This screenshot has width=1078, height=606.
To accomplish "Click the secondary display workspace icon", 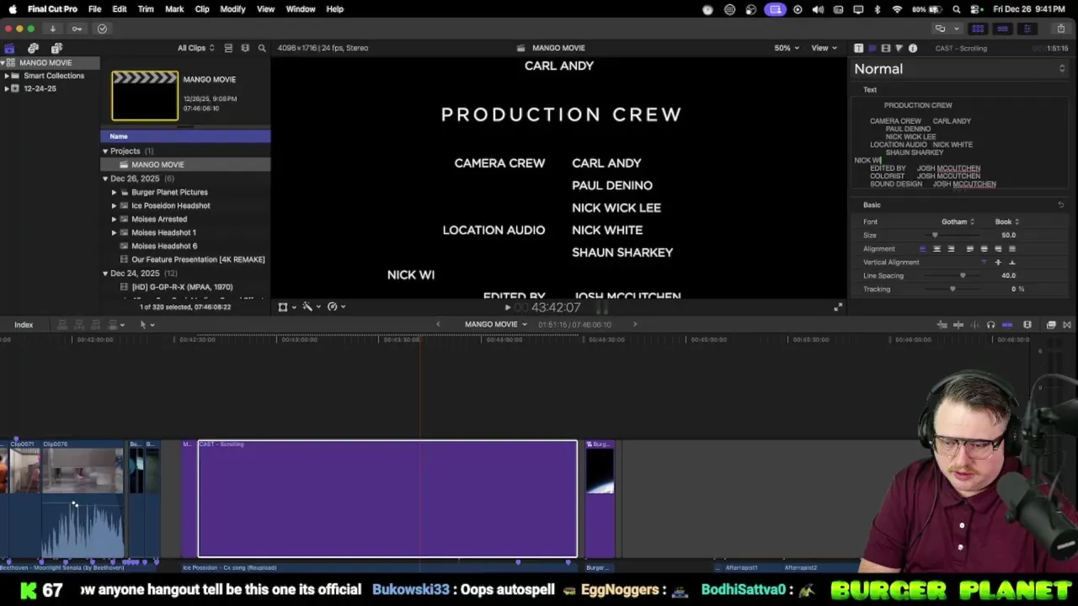I will pos(940,29).
